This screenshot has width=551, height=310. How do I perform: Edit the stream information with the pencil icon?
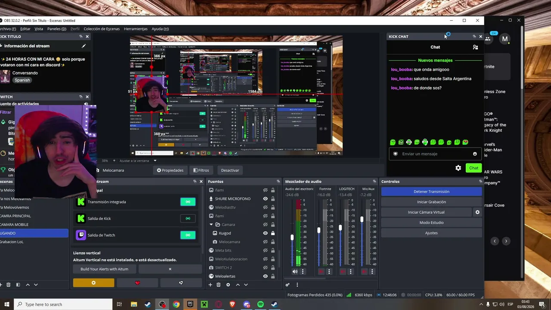84,46
